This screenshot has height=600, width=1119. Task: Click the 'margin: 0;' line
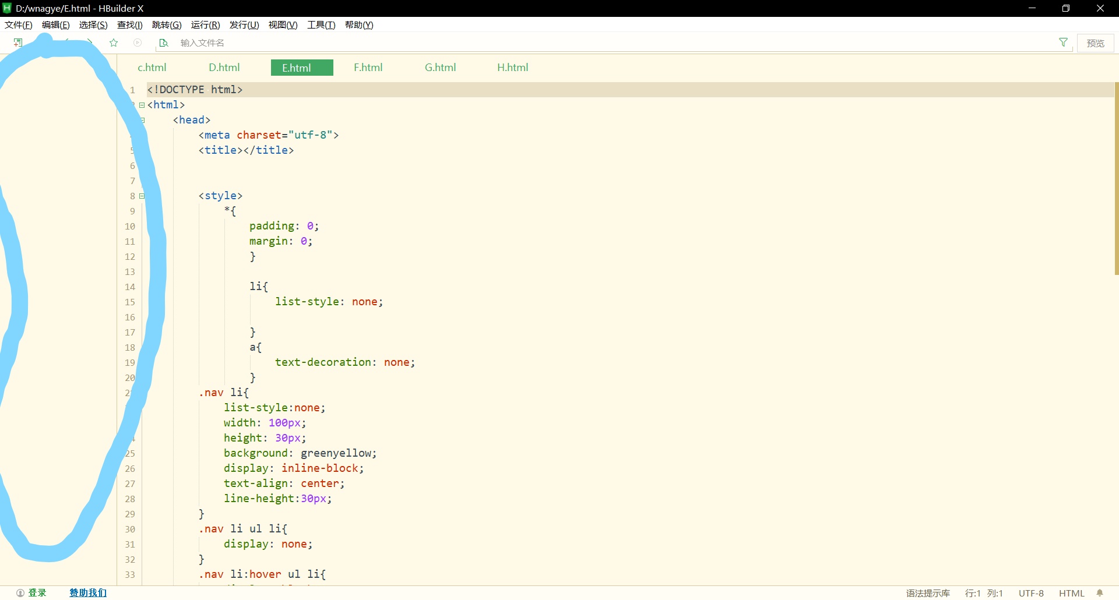tap(281, 241)
